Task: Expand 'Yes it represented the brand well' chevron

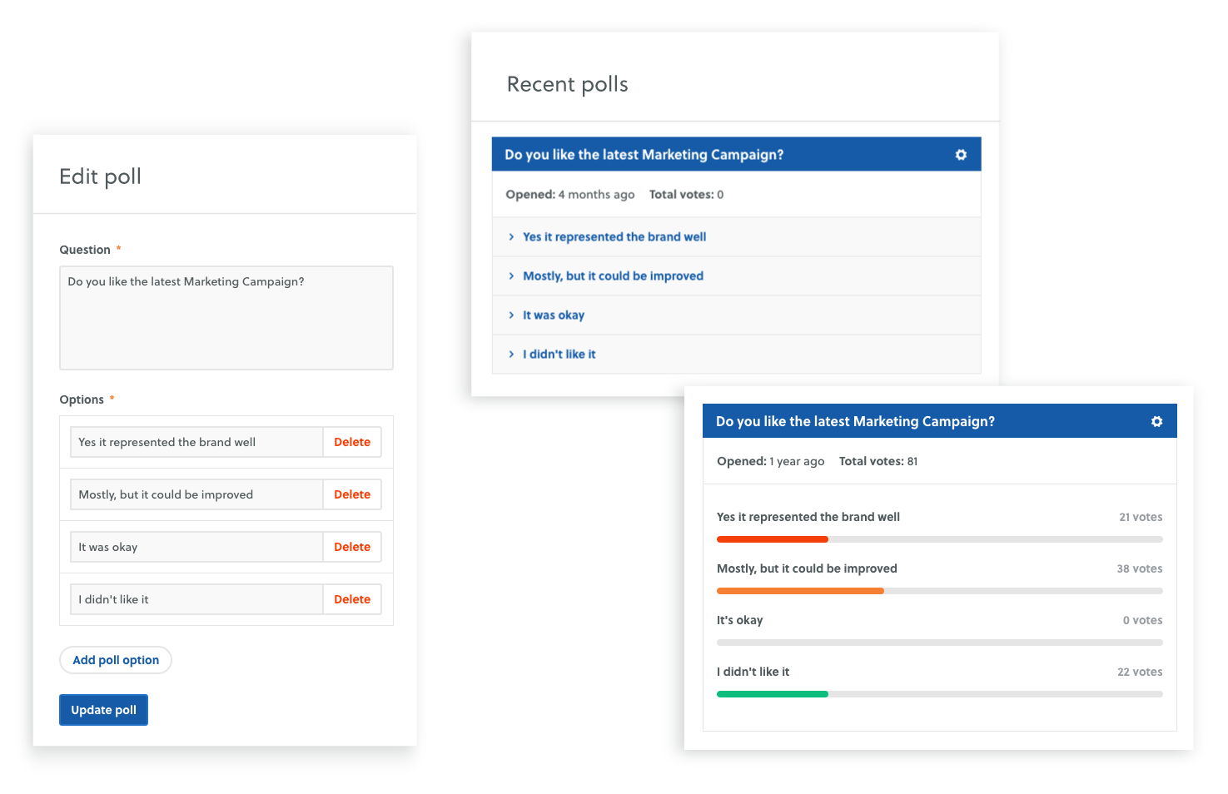Action: pyautogui.click(x=511, y=237)
